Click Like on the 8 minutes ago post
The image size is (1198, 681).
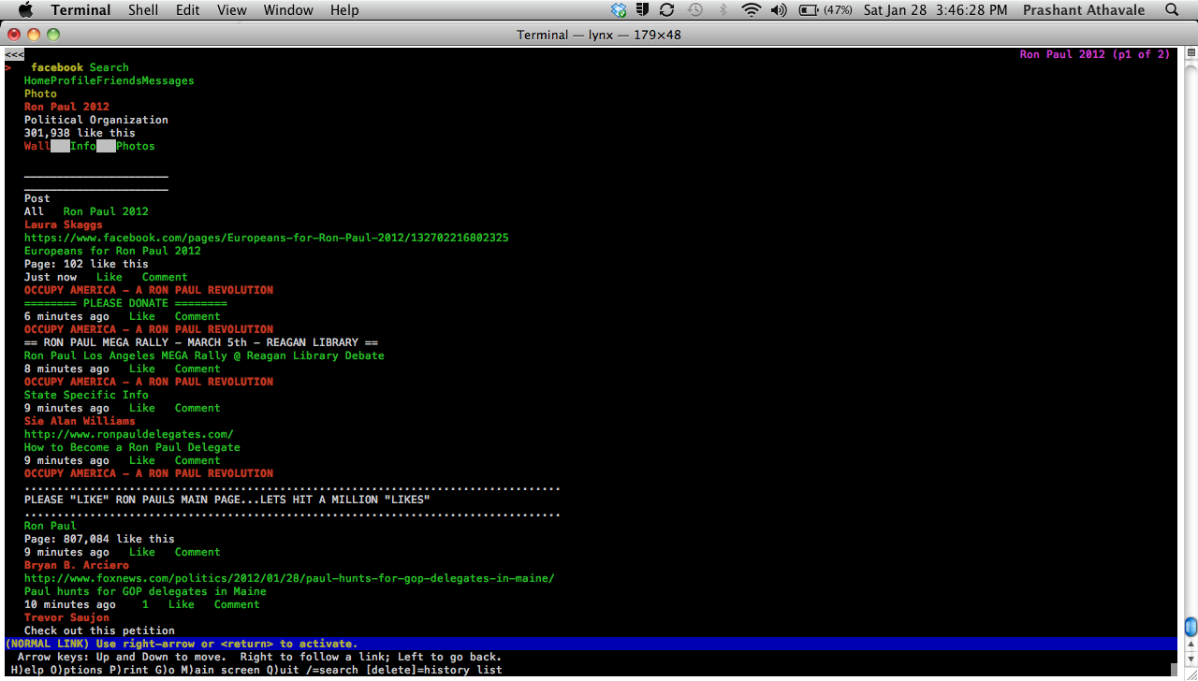142,369
